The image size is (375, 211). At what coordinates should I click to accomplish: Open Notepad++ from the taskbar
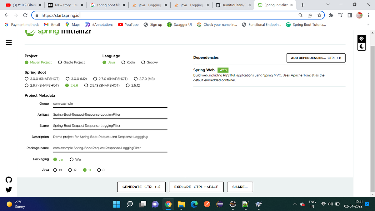pyautogui.click(x=245, y=204)
